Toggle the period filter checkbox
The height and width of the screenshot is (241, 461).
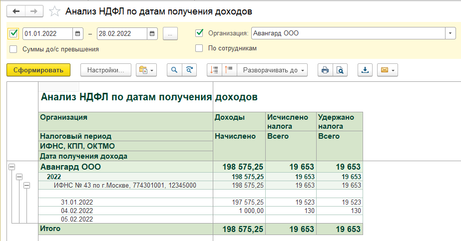14,33
